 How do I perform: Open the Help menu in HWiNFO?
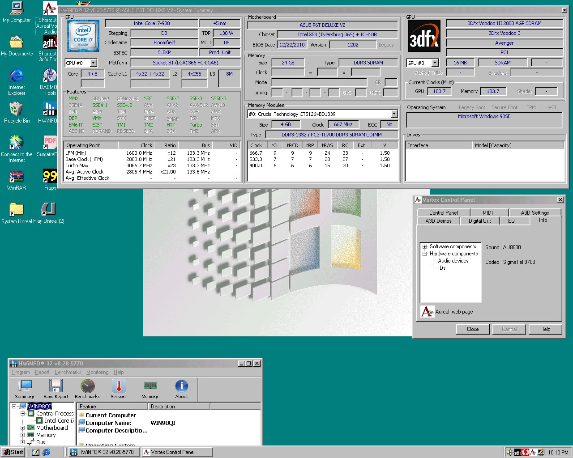(x=119, y=372)
